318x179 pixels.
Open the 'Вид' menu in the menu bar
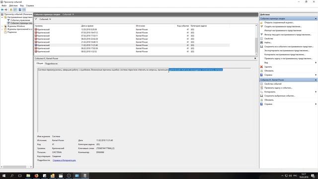coord(22,5)
